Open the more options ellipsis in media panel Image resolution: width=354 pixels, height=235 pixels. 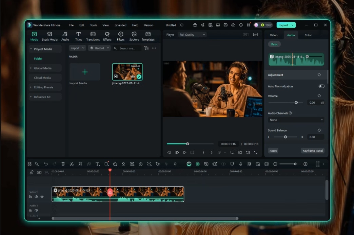(x=154, y=48)
